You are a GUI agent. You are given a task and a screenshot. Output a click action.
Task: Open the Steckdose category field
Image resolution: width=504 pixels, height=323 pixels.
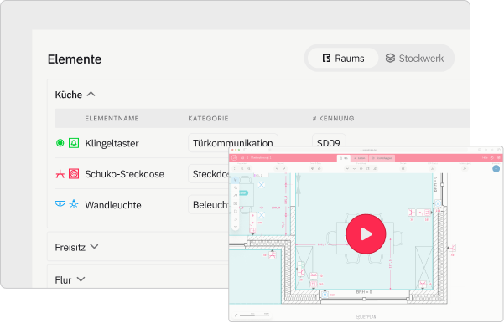(209, 174)
